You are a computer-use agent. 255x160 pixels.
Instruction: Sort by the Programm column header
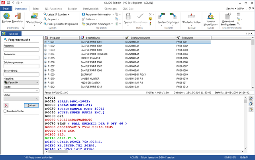pos(62,38)
